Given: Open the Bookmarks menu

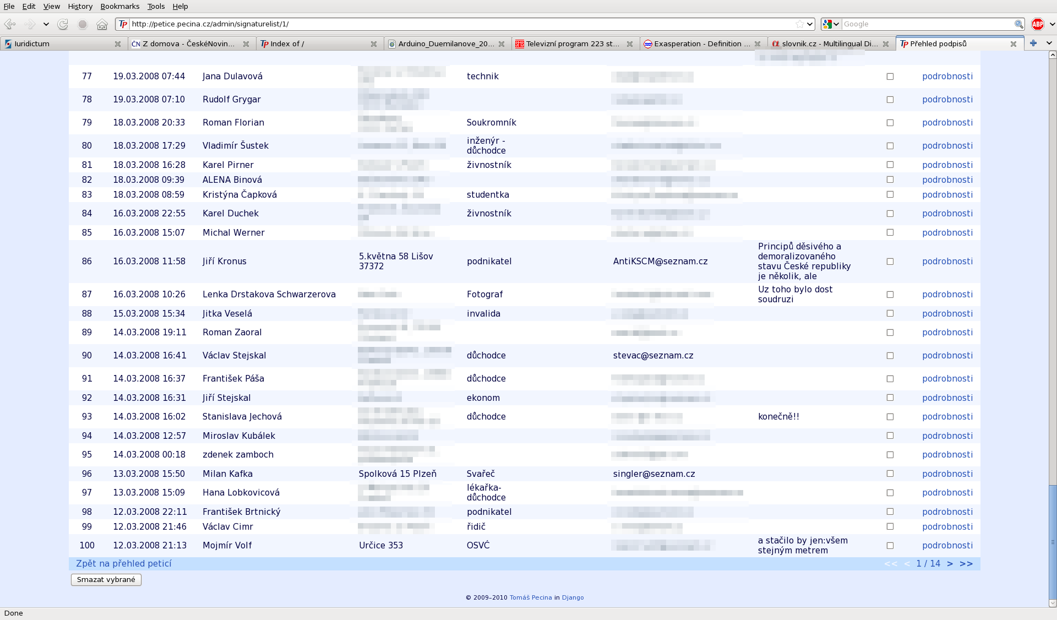Looking at the screenshot, I should pos(119,6).
